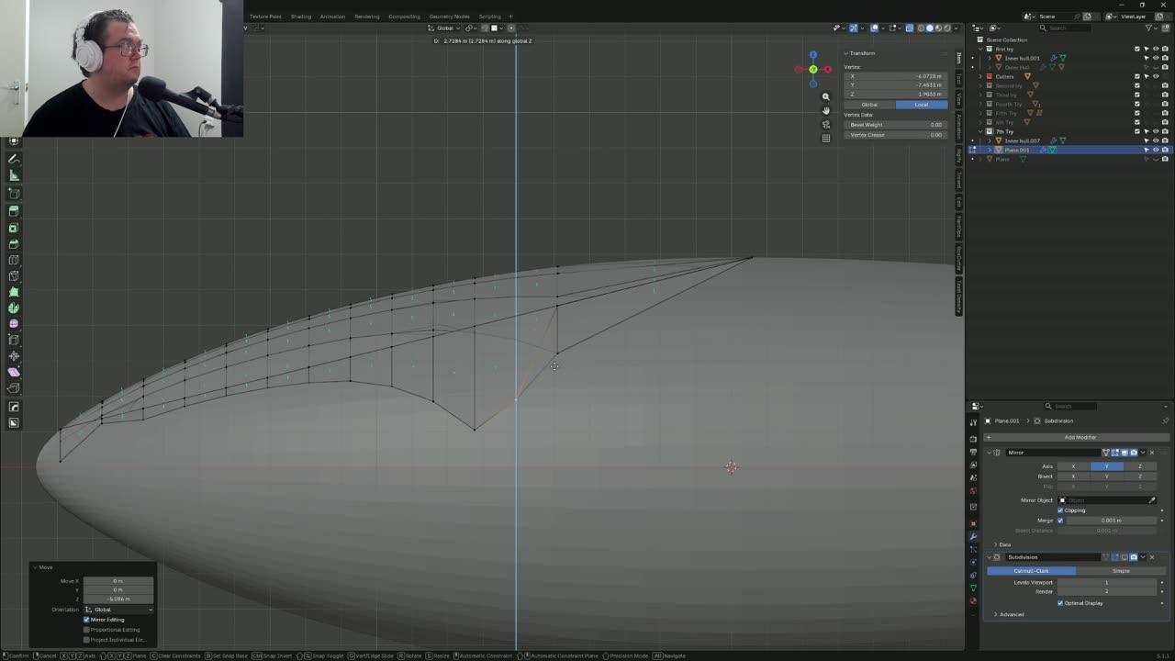Toggle perspective/orthographic grid icon

tap(826, 138)
